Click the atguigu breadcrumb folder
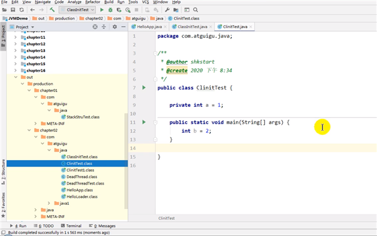The height and width of the screenshot is (236, 377). tap(136, 19)
